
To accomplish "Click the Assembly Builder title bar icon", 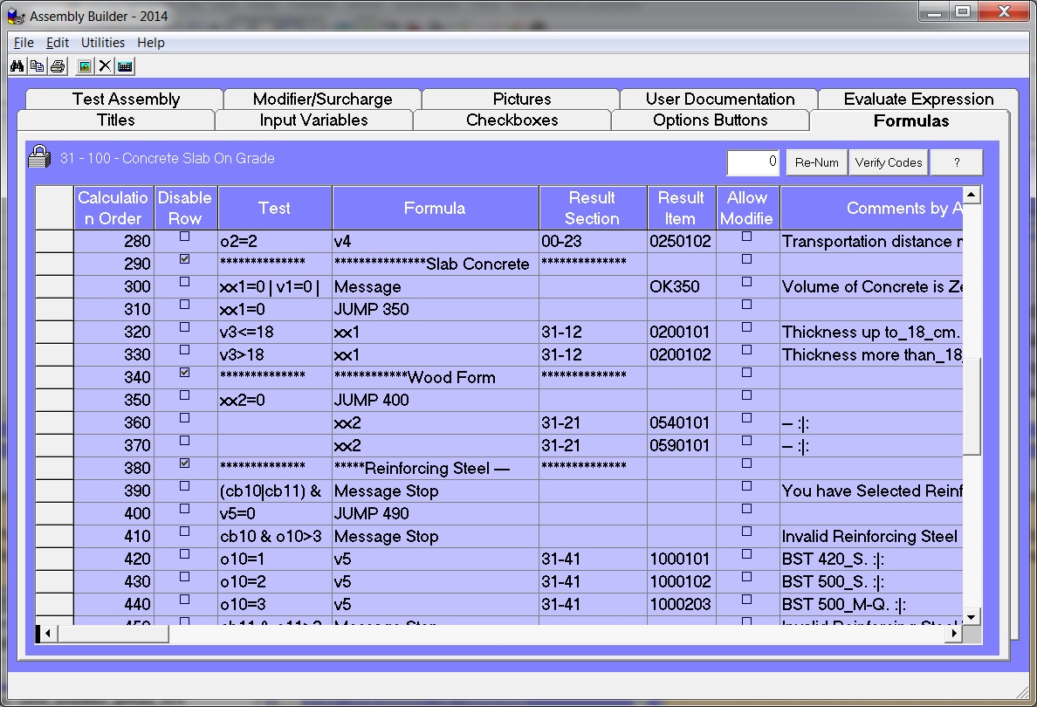I will pos(16,16).
